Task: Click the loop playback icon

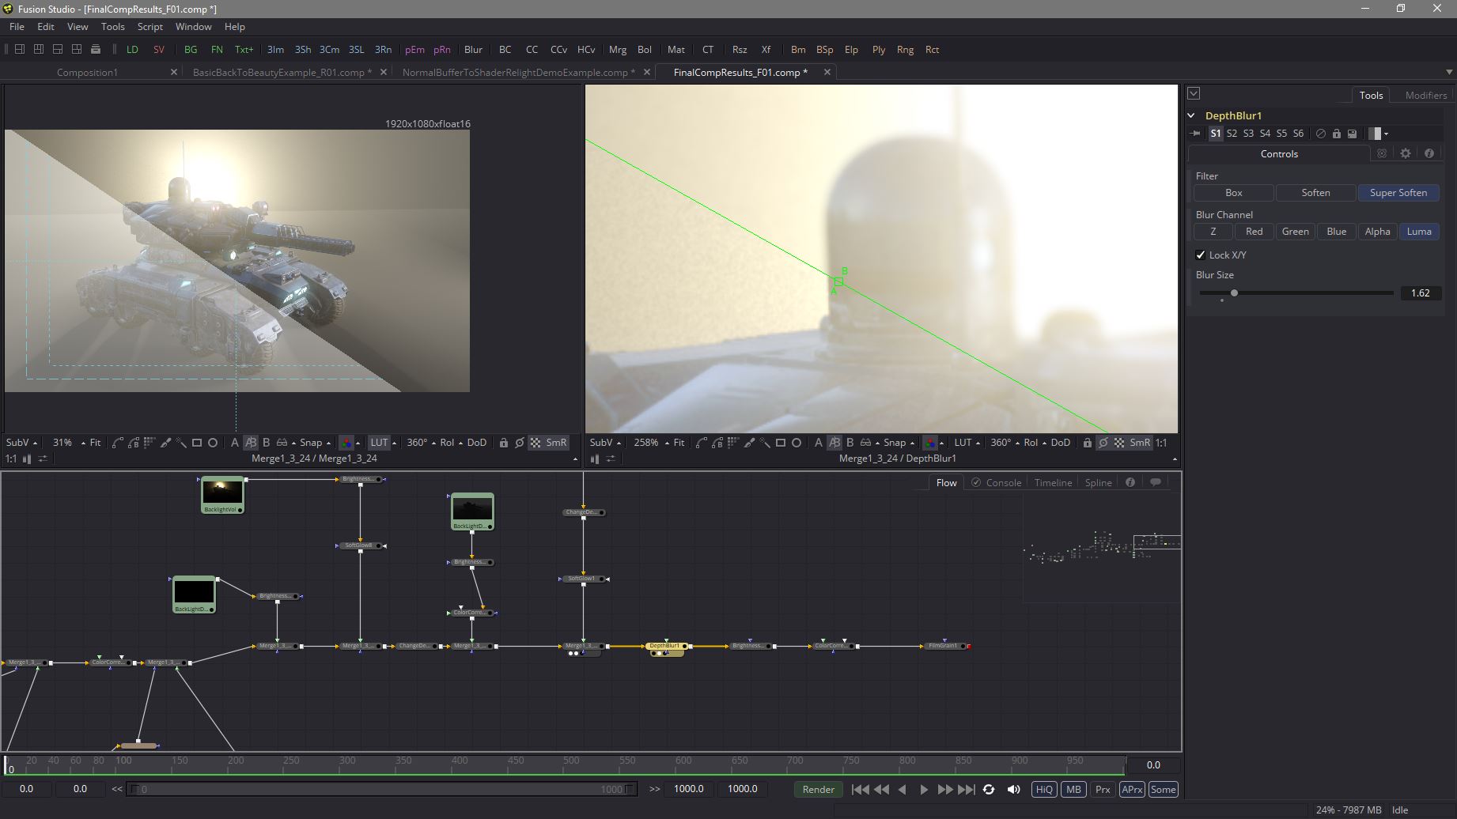Action: click(989, 789)
